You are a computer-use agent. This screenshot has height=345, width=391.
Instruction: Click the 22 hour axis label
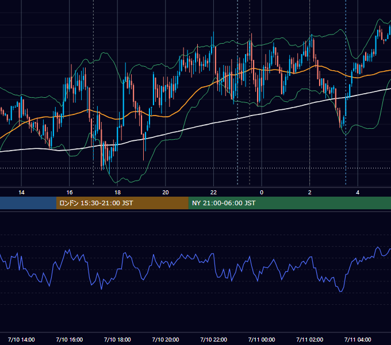(x=213, y=193)
